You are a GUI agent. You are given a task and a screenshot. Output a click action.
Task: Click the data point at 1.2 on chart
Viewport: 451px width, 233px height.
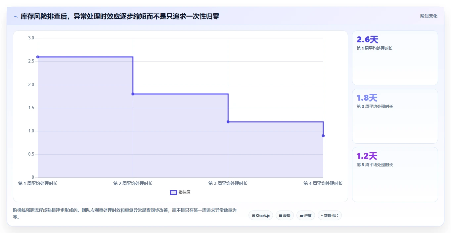[x=228, y=122]
